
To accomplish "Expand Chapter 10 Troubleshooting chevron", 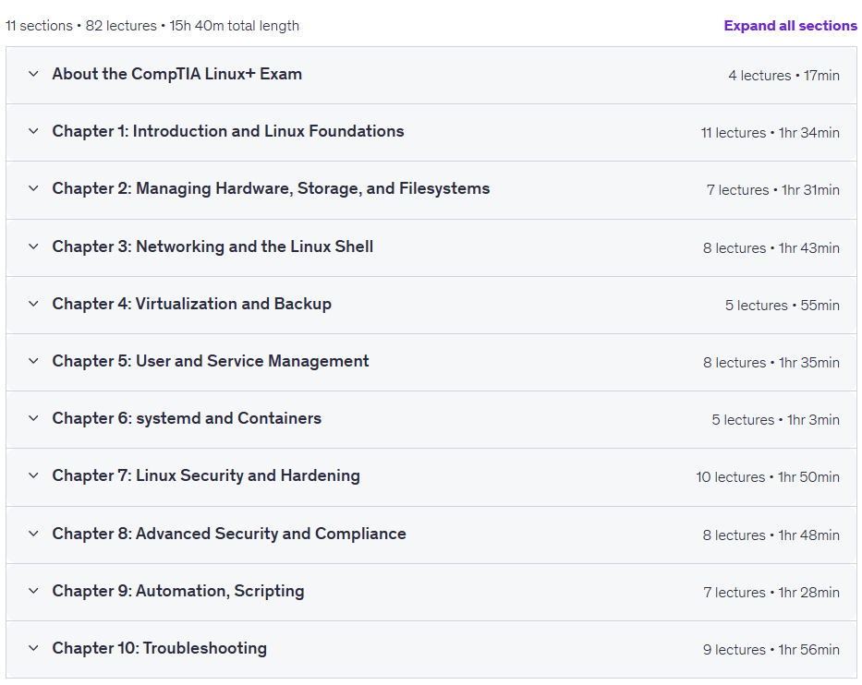I will pyautogui.click(x=33, y=648).
